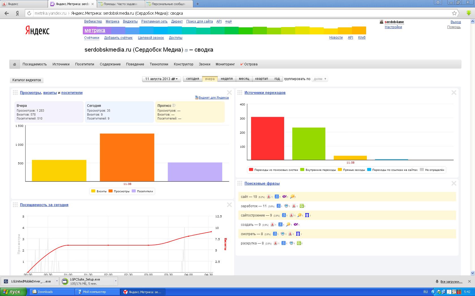The height and width of the screenshot is (296, 475).
Task: Open LGUnitedMobileDriver download options arrow
Action: [x=57, y=281]
